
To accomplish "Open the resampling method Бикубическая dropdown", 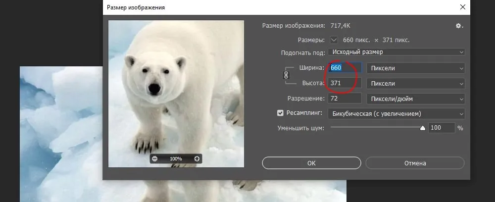I will click(396, 113).
